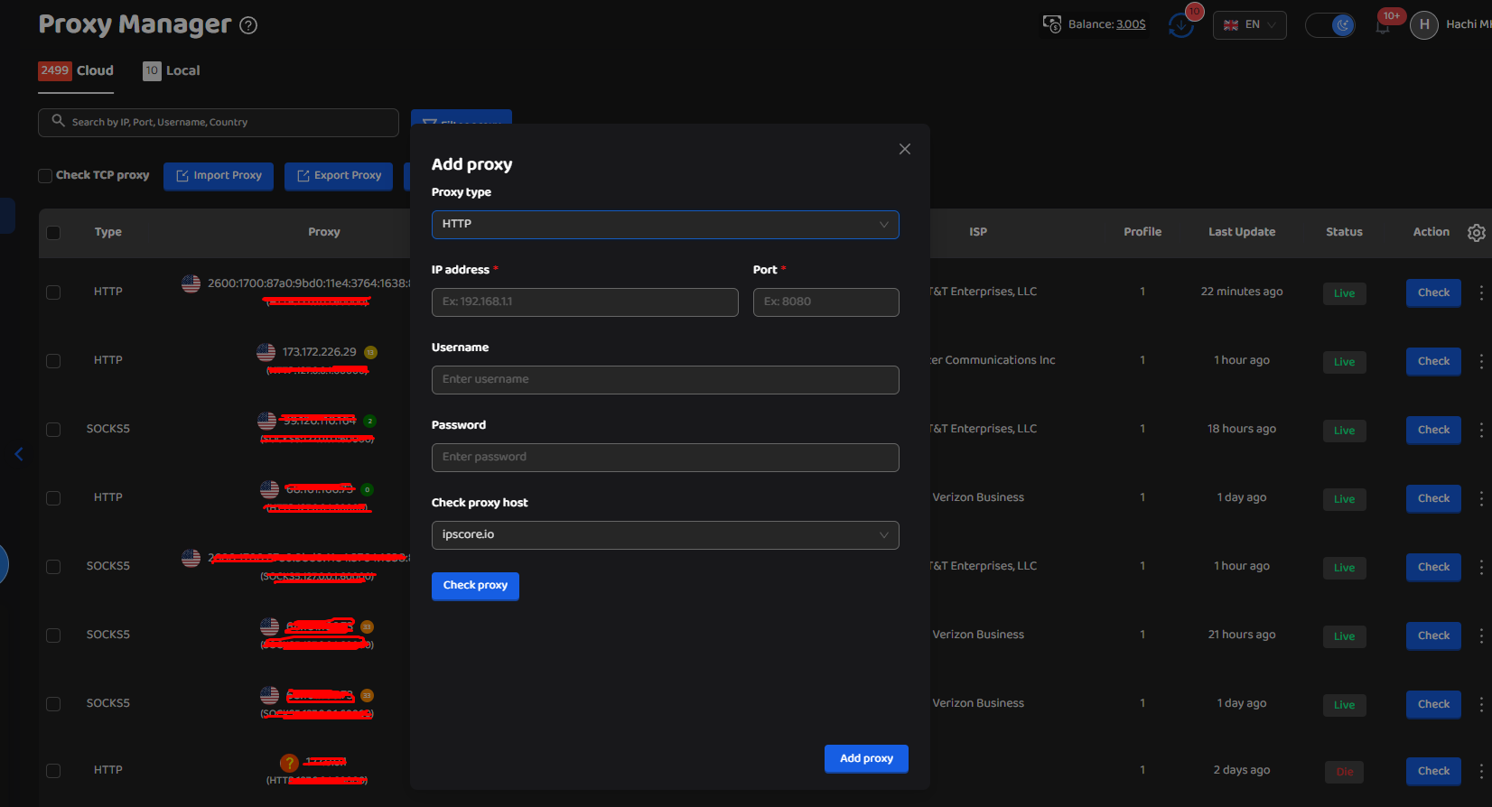Viewport: 1492px width, 807px height.
Task: Open the EN language selector
Action: [1249, 25]
